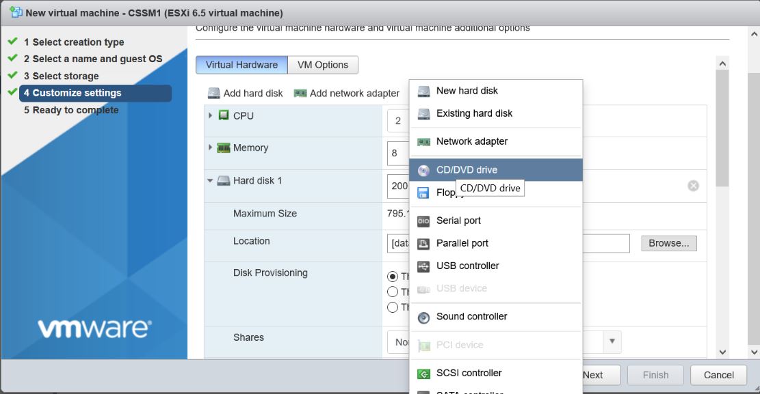
Task: Click the CD/DVD drive disc icon
Action: click(423, 171)
